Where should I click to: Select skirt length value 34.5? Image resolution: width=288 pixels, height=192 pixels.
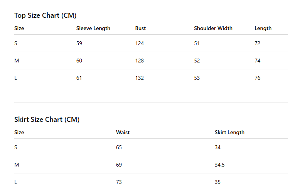[220, 165]
